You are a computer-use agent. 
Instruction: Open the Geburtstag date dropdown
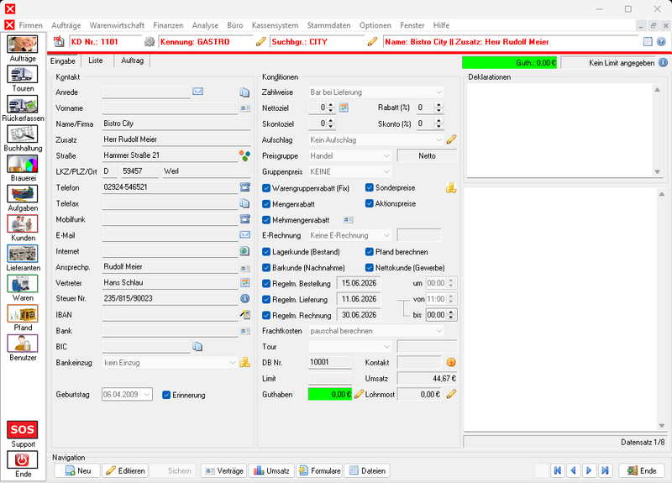click(147, 394)
